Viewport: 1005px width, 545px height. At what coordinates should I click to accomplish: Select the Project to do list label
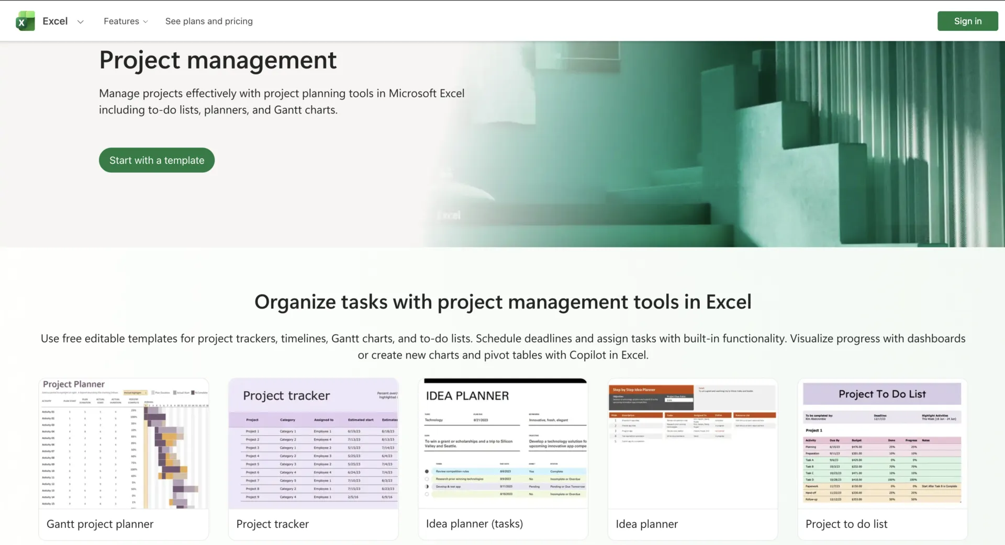pos(846,524)
